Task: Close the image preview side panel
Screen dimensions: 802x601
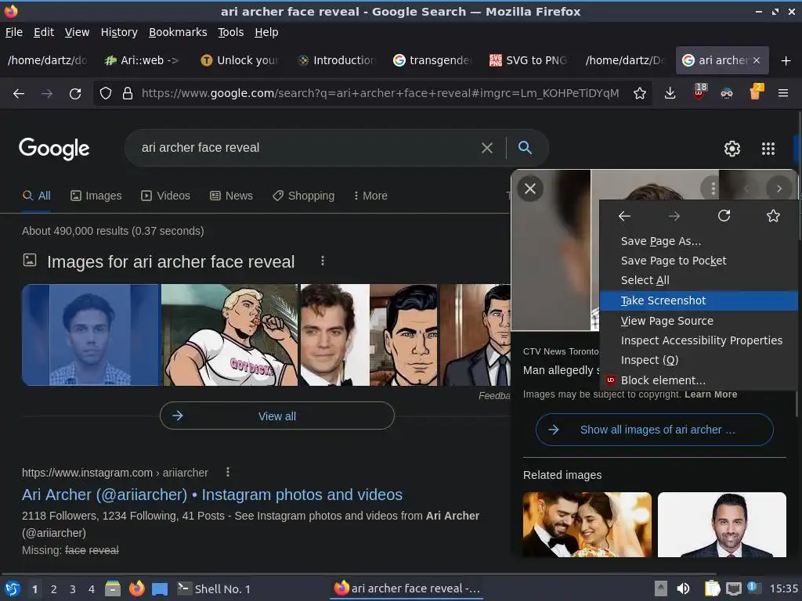Action: [x=530, y=189]
